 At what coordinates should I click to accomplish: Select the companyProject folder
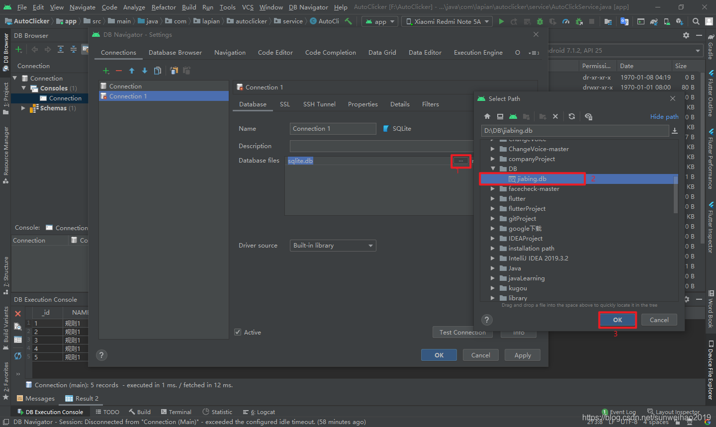pos(532,159)
